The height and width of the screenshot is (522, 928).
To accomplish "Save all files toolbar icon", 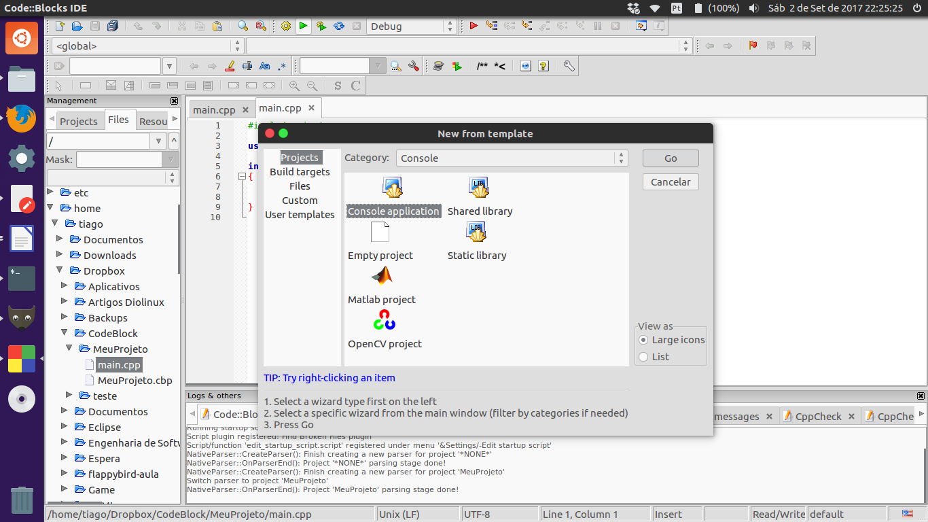I will coord(113,26).
